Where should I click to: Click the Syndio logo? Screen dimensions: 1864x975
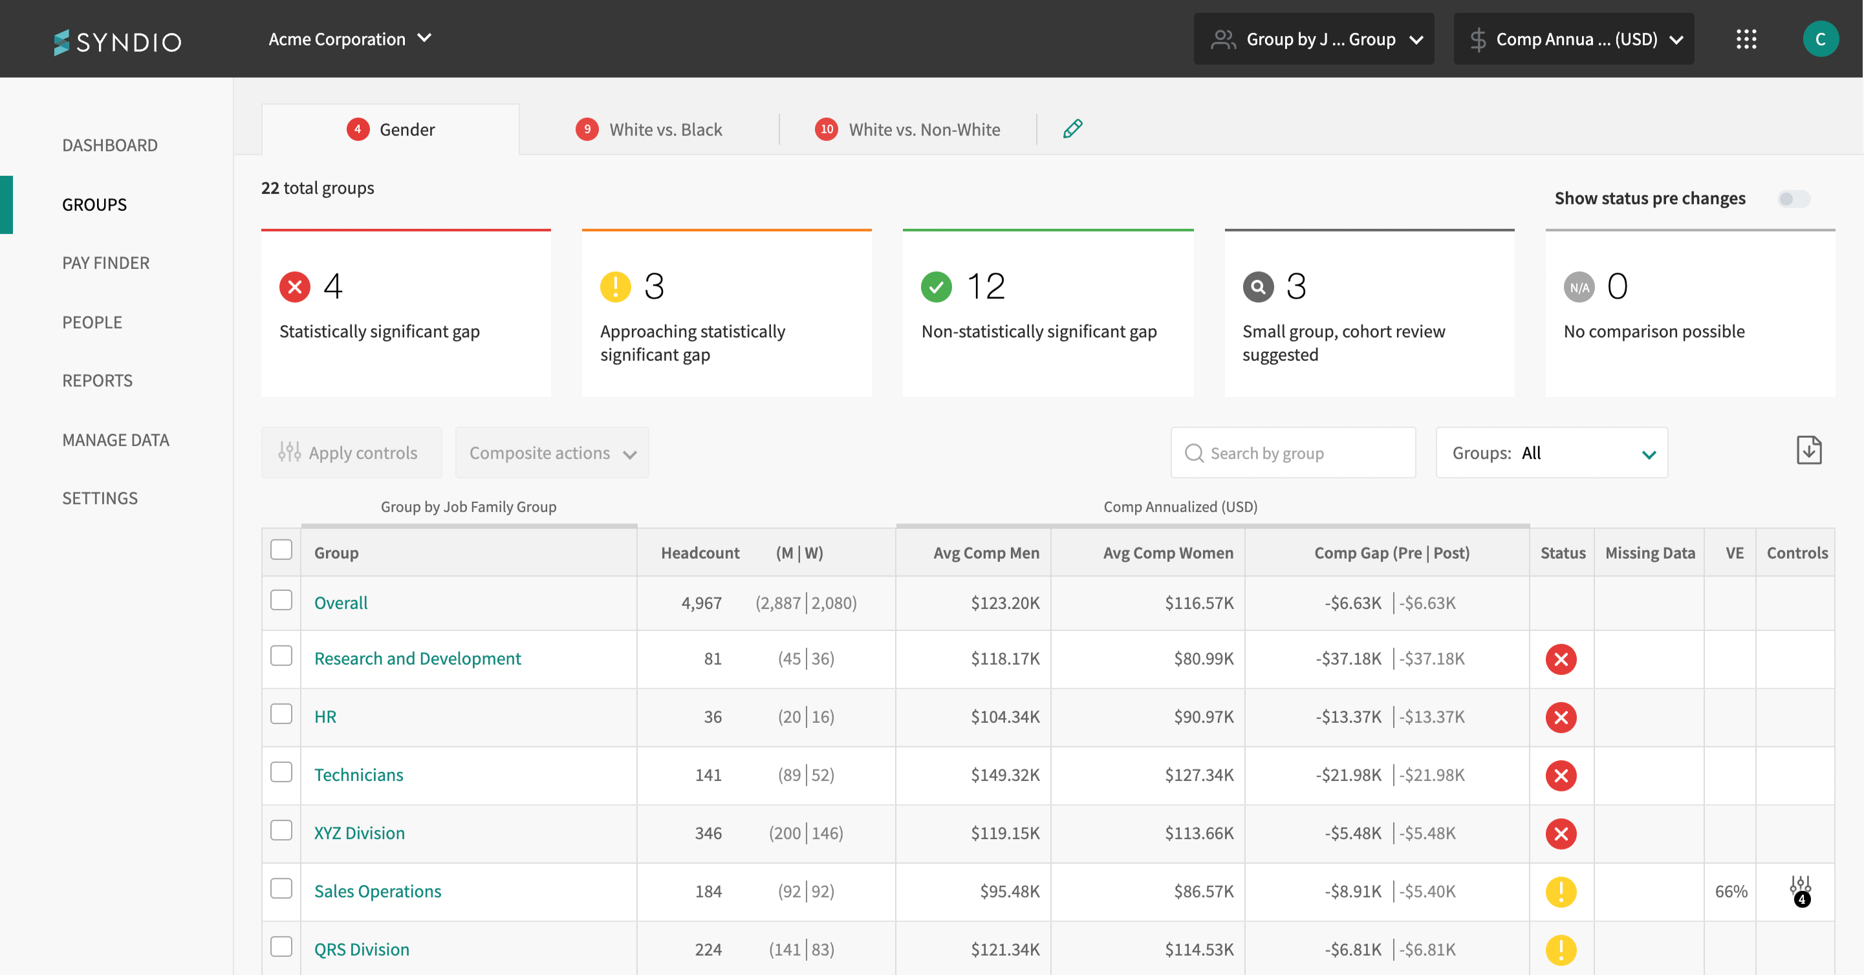pos(118,41)
